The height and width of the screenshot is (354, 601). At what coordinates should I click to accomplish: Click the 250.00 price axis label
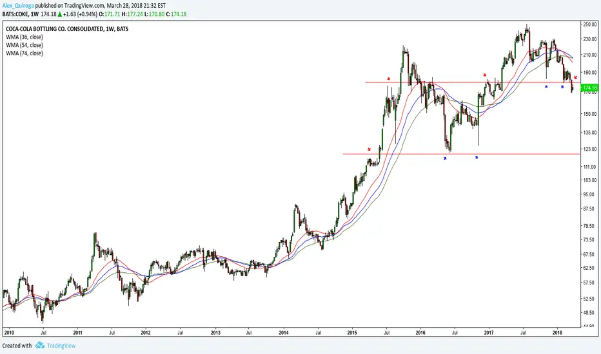click(589, 24)
